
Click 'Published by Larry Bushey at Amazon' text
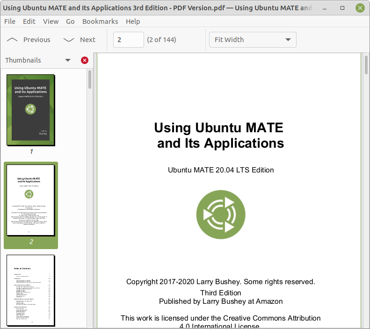point(221,301)
